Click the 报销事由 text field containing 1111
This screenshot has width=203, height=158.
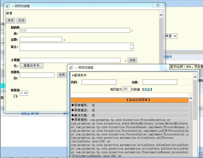click(x=75, y=30)
